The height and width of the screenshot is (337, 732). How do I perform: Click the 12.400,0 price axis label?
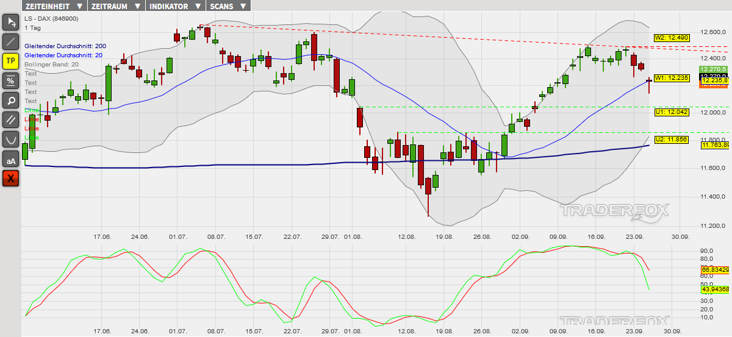click(712, 58)
